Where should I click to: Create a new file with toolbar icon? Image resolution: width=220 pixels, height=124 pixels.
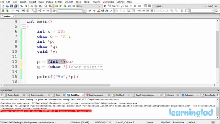(3, 6)
